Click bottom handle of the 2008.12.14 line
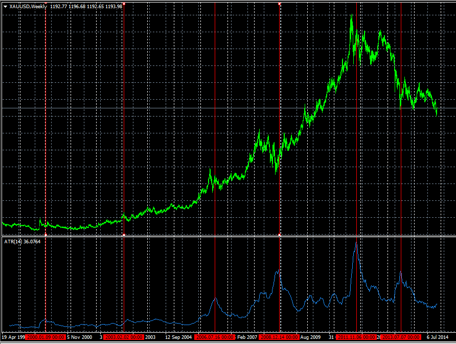 click(x=280, y=235)
